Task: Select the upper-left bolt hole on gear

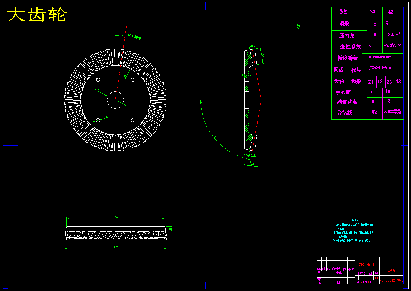Action: 98,80
